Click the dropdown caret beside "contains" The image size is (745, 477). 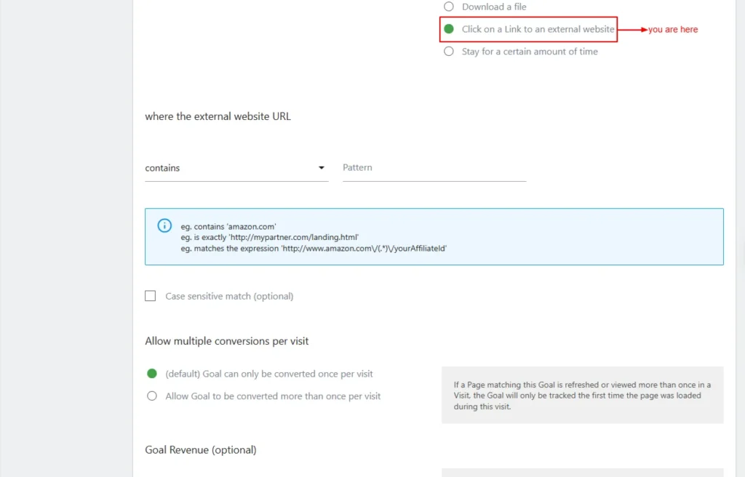[x=322, y=168]
